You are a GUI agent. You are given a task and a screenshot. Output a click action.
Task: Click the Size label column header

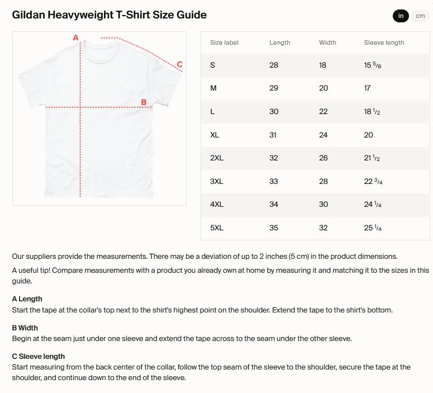pos(224,42)
